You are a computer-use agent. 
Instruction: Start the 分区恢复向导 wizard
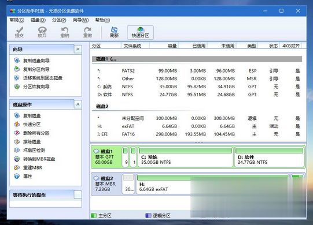coord(36,87)
